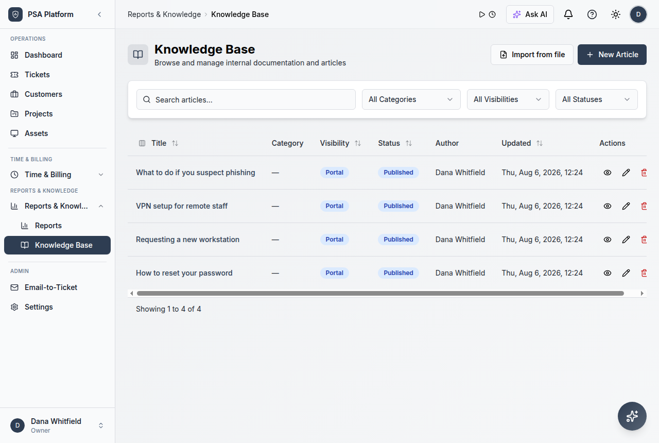659x443 pixels.
Task: Click the Knowledge Base book icon beside heading
Action: click(x=138, y=55)
